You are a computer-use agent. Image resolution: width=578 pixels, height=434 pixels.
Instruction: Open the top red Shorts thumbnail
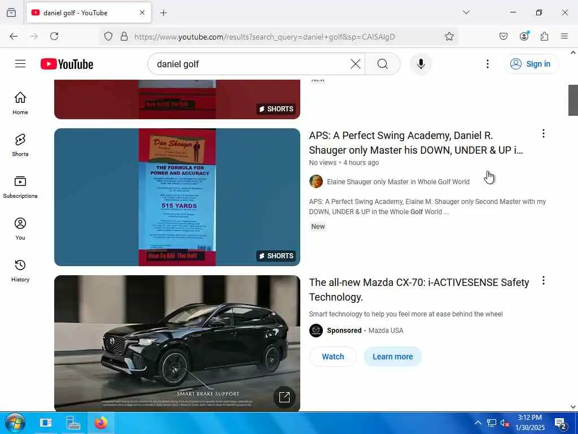tap(177, 99)
